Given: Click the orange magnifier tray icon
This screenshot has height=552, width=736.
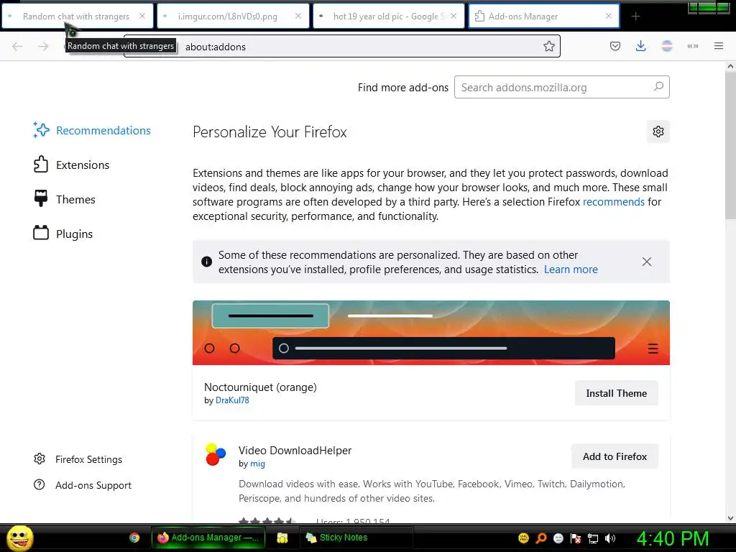Looking at the screenshot, I should 541,538.
